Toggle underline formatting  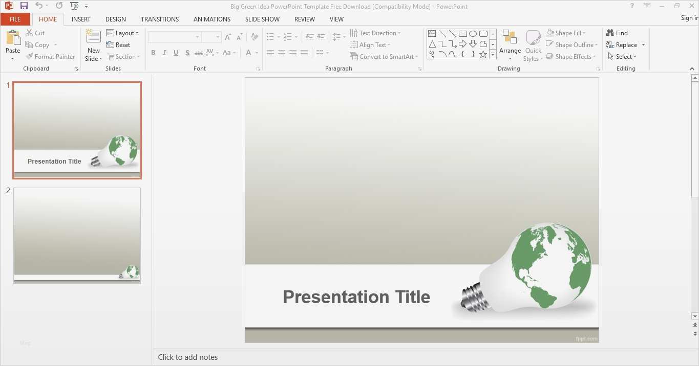175,53
